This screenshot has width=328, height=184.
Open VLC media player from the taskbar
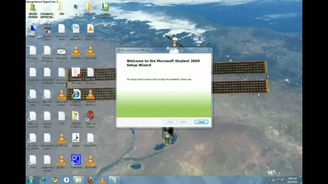[x=102, y=180]
